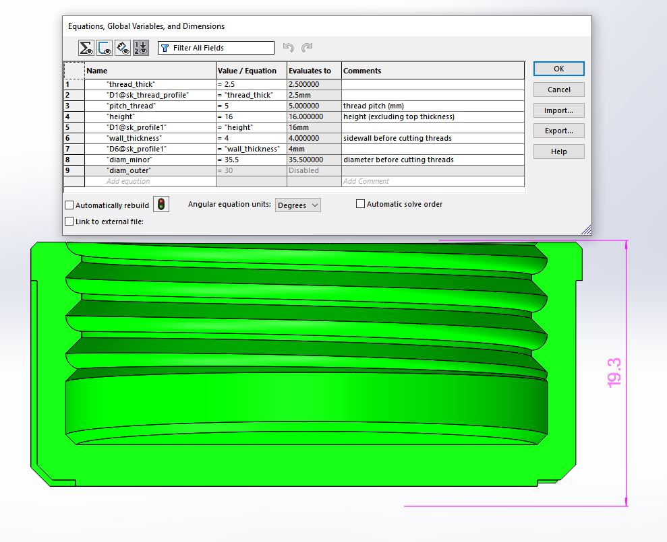This screenshot has height=542, width=667.
Task: Select the "height" name cell
Action: pyautogui.click(x=150, y=116)
